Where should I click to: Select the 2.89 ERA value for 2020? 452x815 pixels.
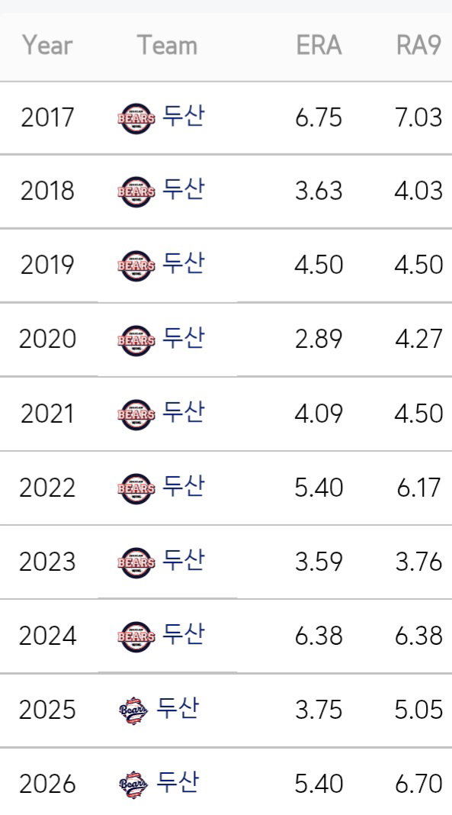pos(319,340)
